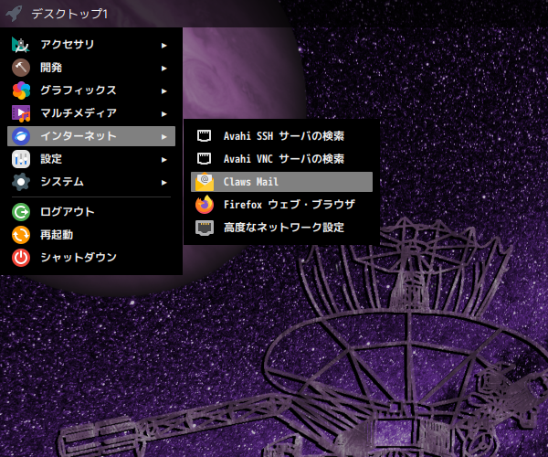Click the アクセサリ category icon

pos(21,45)
